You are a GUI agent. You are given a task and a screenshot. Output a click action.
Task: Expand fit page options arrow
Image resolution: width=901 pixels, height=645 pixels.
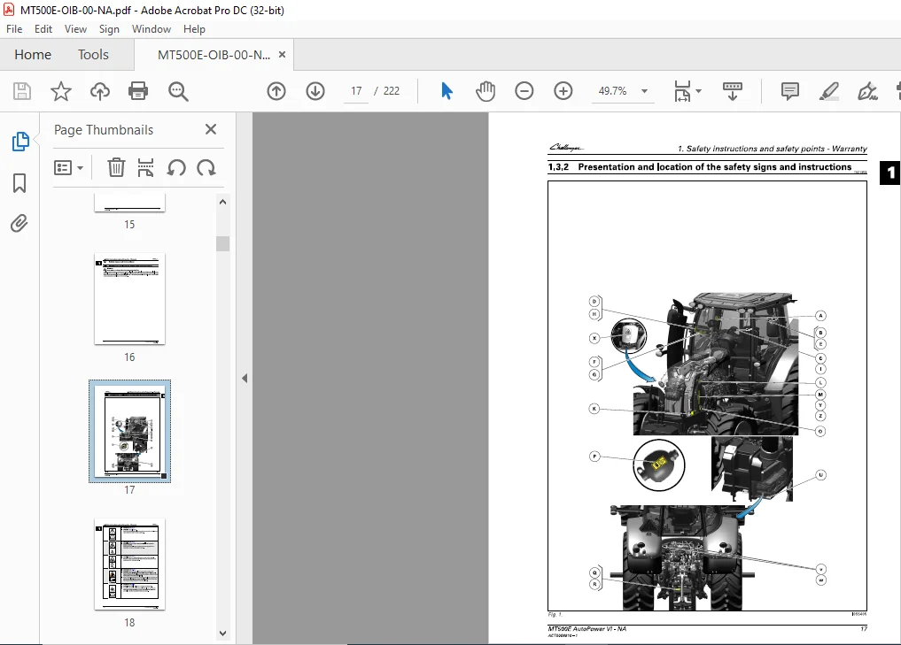tap(699, 91)
